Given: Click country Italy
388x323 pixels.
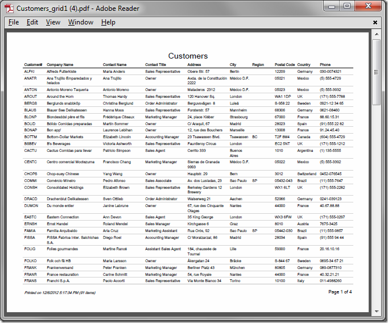Looking at the screenshot, I should pyautogui.click(x=300, y=281).
